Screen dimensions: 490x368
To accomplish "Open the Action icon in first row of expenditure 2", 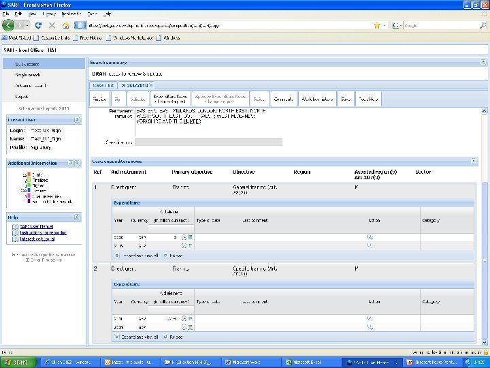I will tap(370, 318).
